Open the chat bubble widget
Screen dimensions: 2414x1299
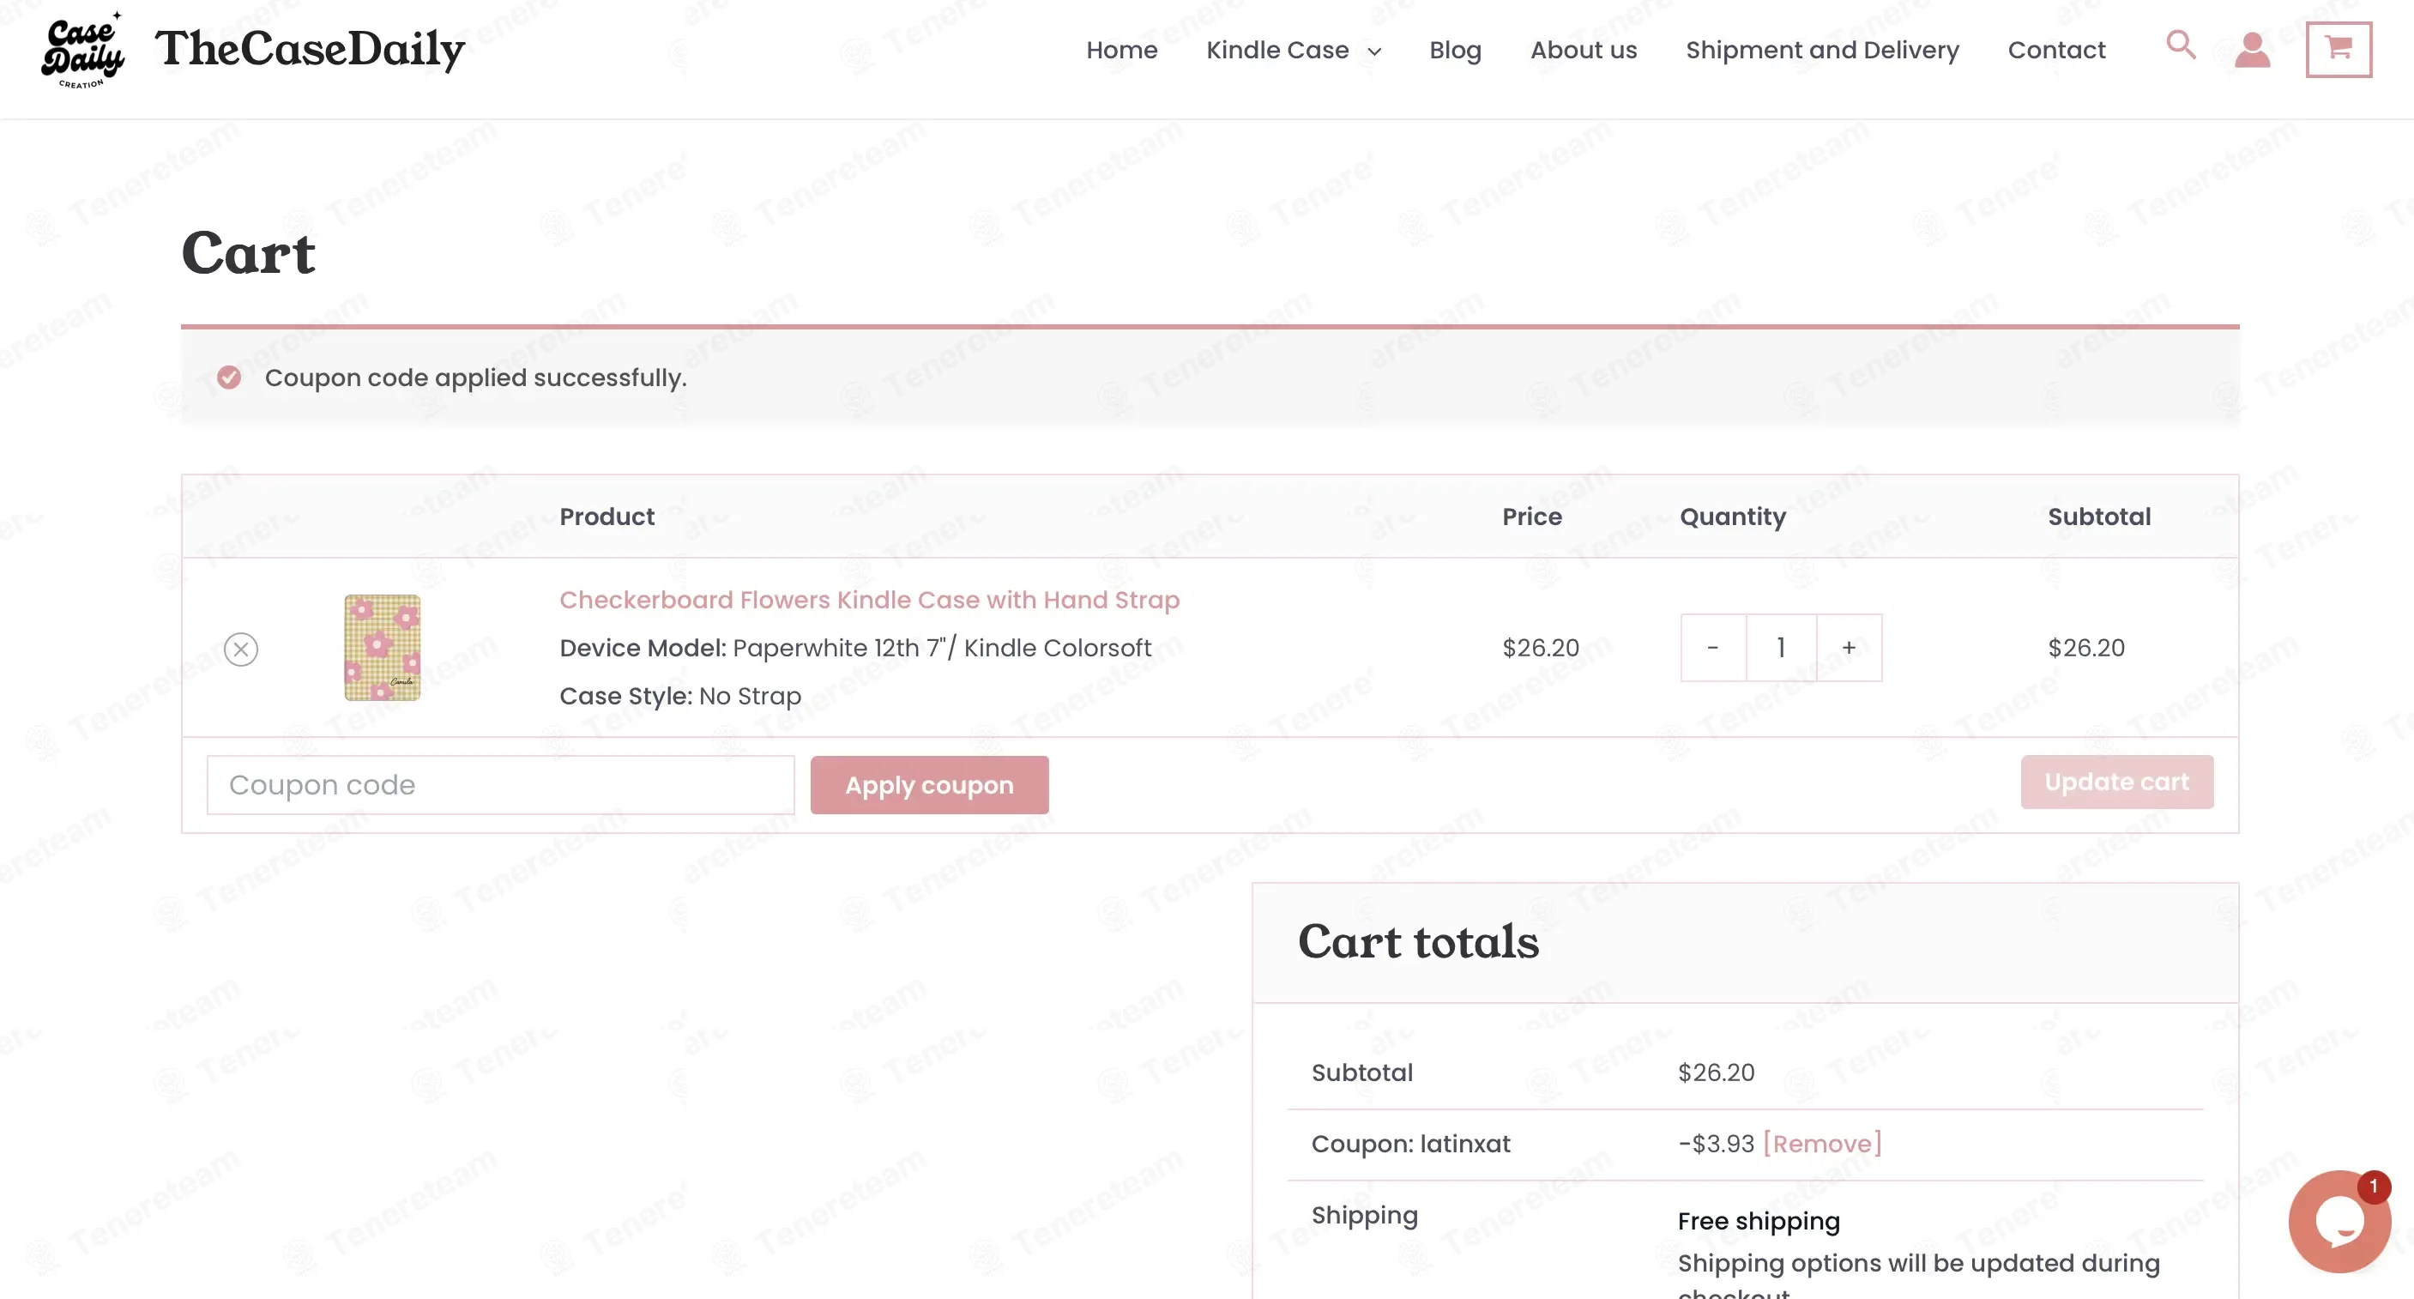[x=2339, y=1220]
